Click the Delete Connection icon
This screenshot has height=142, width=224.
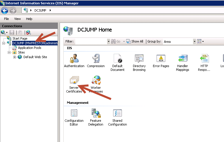[x=28, y=33]
